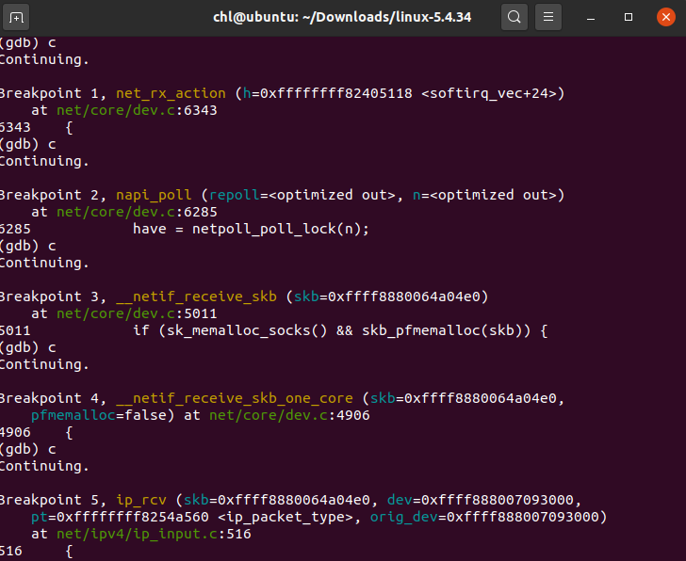The height and width of the screenshot is (561, 686).
Task: Click net/core/dev.c:5011 file path
Action: (137, 313)
